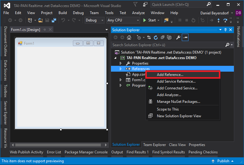
Task: Expand the Program.cs node
Action: click(x=120, y=85)
